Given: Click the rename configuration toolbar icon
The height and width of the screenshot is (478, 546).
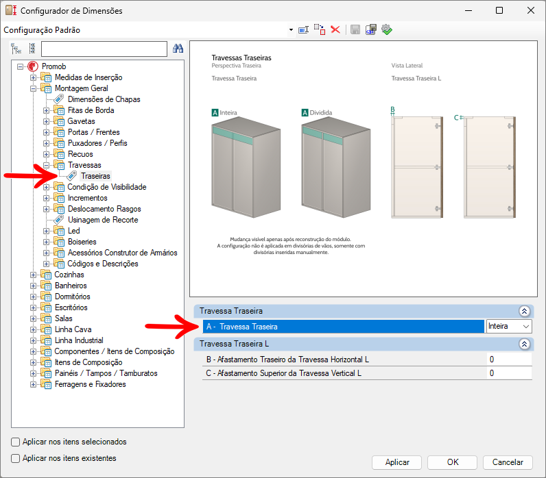Looking at the screenshot, I should (303, 30).
